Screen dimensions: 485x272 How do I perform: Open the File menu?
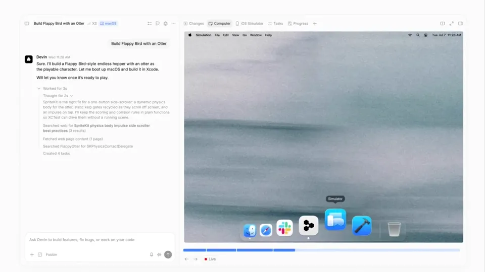217,35
